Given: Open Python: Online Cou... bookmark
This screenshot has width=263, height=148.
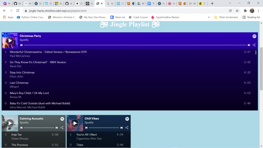Looking at the screenshot, I should (x=31, y=17).
